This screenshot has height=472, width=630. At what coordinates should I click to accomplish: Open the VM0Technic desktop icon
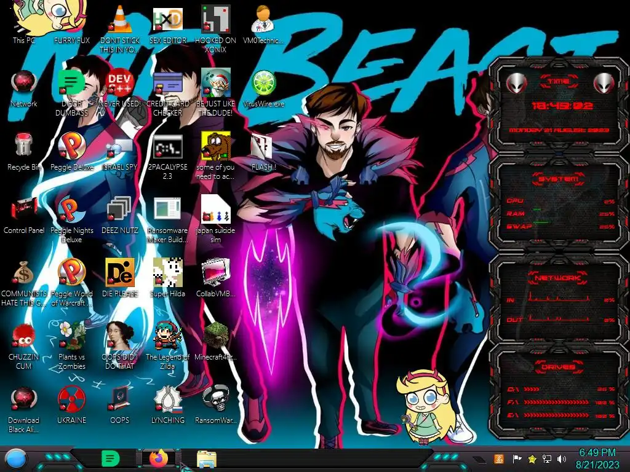[263, 19]
